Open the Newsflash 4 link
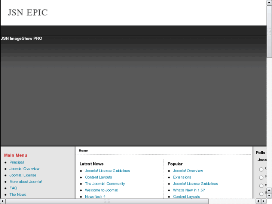This screenshot has width=272, height=204. (x=95, y=197)
